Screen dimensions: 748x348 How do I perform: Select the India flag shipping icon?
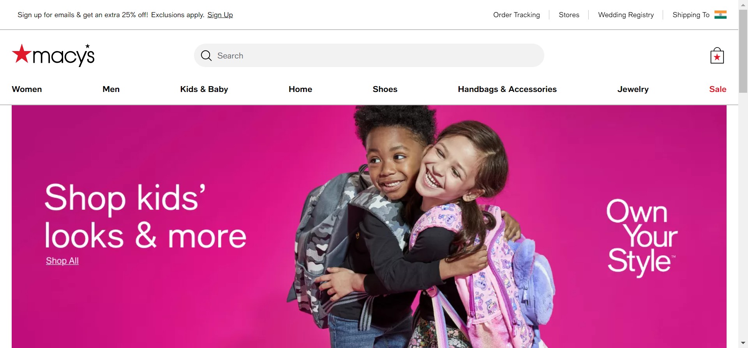(x=720, y=15)
